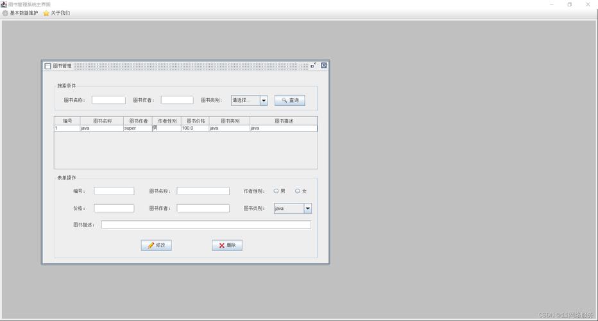Click into the 图书描述 text field
Viewport: 598px width, 321px height.
click(x=206, y=225)
